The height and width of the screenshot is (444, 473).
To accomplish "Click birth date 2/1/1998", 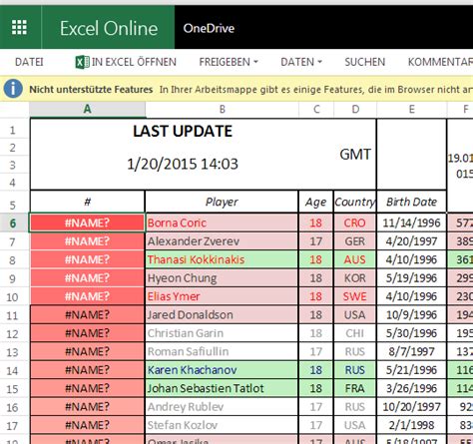I will coord(412,425).
